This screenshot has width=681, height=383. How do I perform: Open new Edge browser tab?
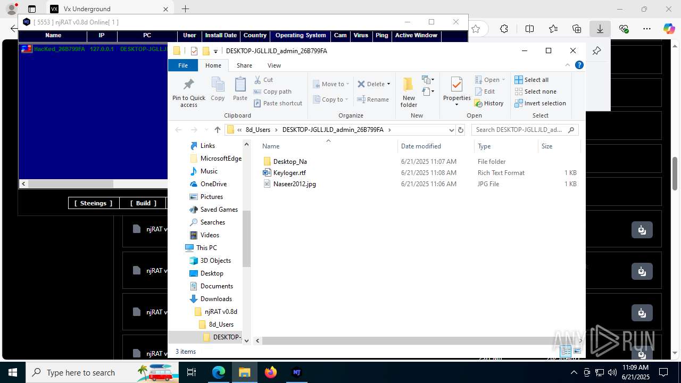(185, 9)
